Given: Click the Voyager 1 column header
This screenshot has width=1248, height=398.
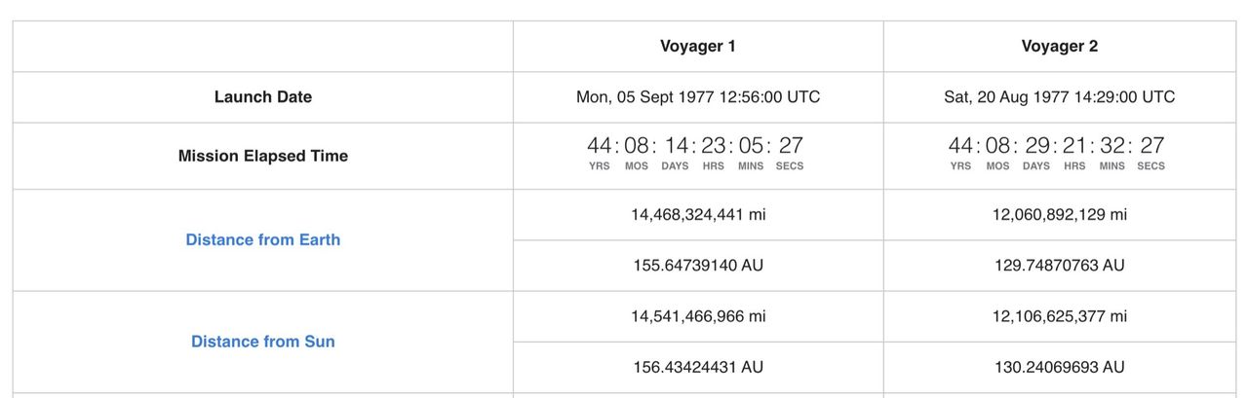Looking at the screenshot, I should click(698, 46).
